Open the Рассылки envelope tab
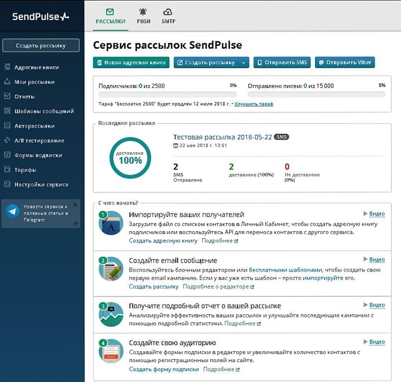Screen dimensions: 401x382 [x=110, y=16]
